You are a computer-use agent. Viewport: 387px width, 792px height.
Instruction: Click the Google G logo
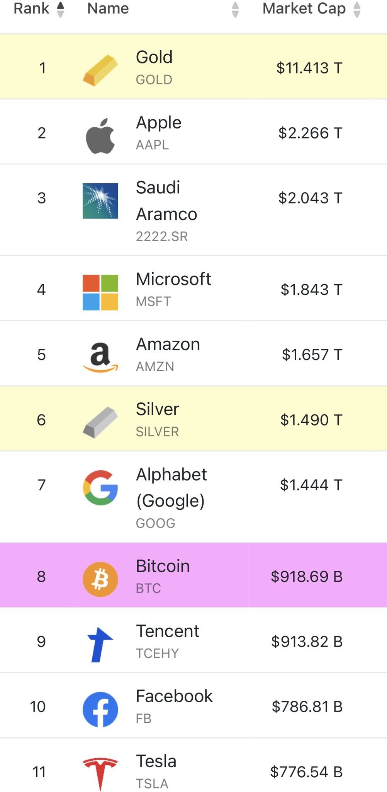click(100, 488)
